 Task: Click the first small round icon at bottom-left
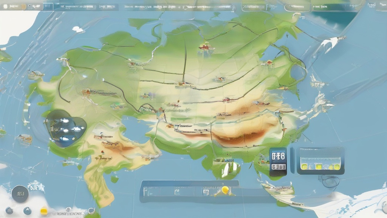pos(9,211)
